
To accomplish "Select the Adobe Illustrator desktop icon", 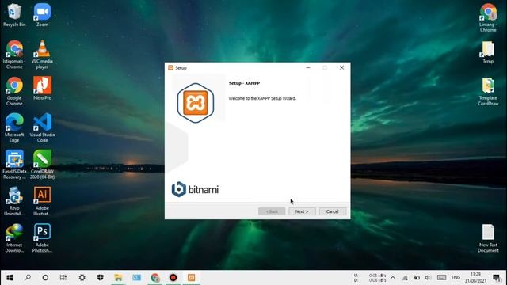I will (42, 201).
